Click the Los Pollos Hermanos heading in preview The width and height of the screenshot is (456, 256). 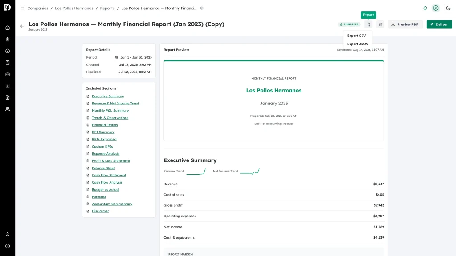coord(274,91)
